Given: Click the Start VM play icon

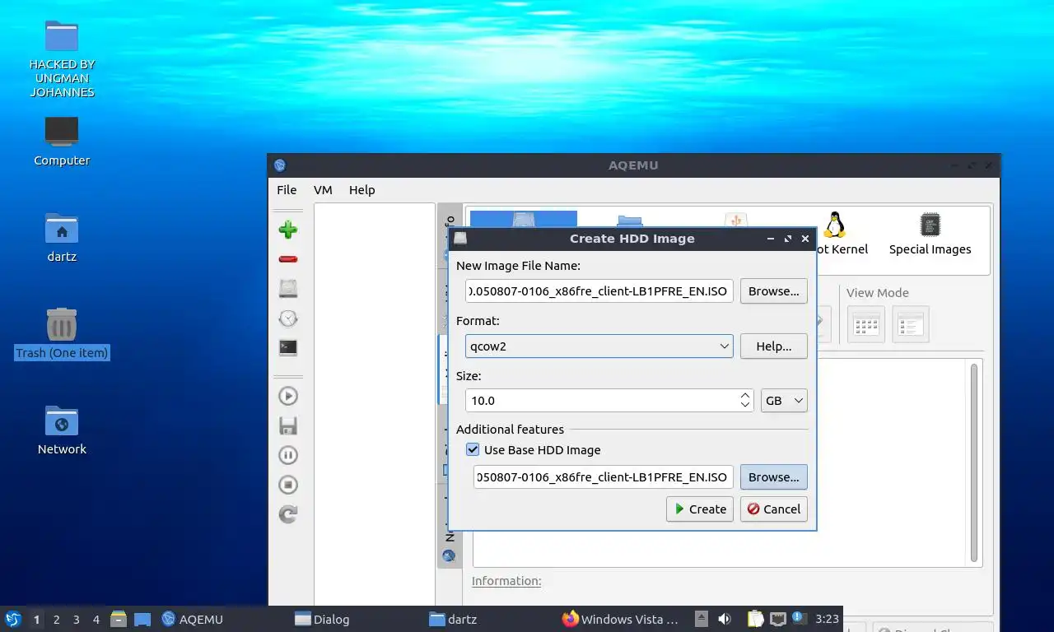Looking at the screenshot, I should pos(287,396).
